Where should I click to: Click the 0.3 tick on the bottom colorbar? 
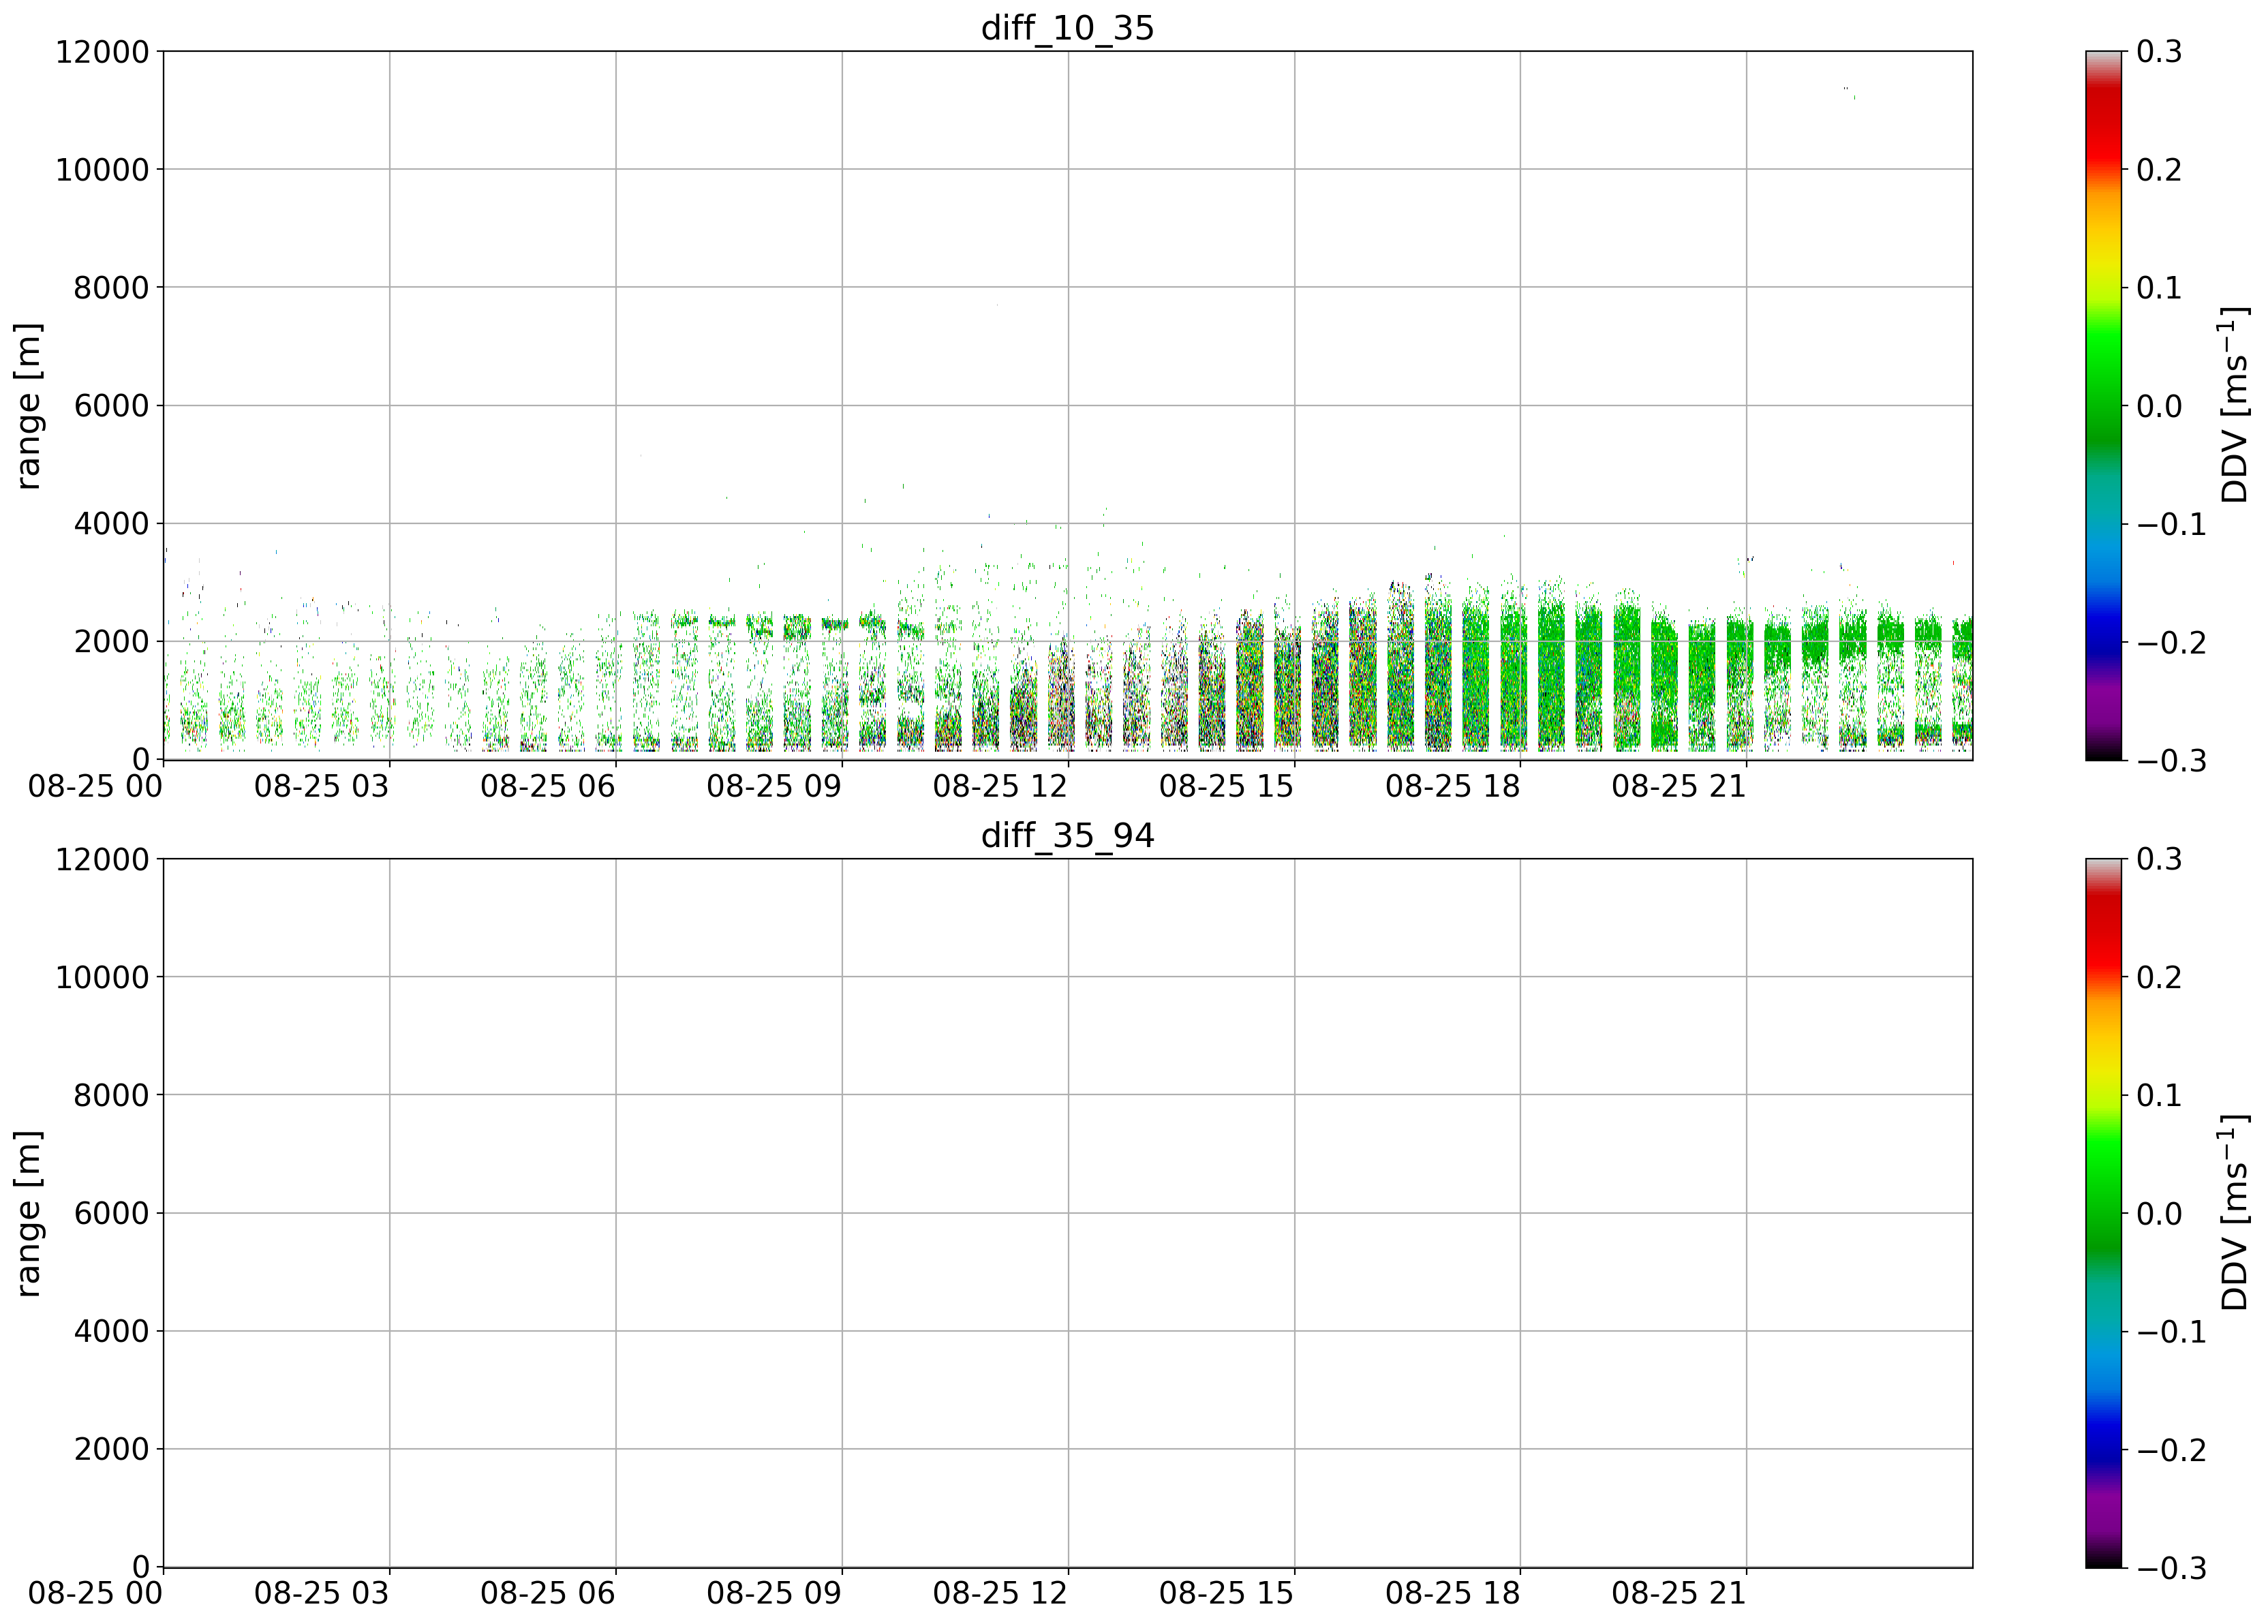pos(2160,859)
